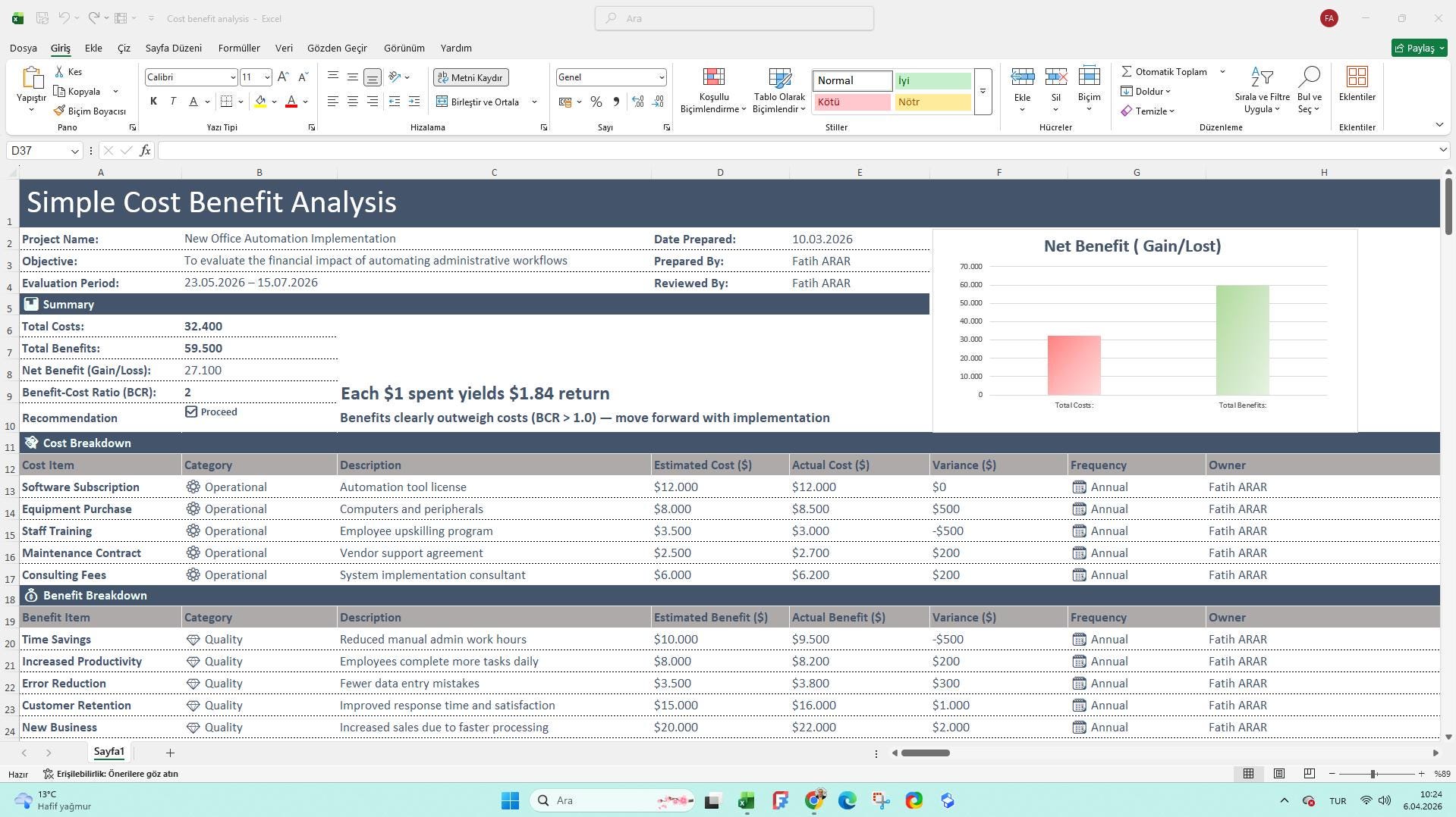Click the increase indent icon
Viewport: 1456px width, 817px height.
coord(414,102)
